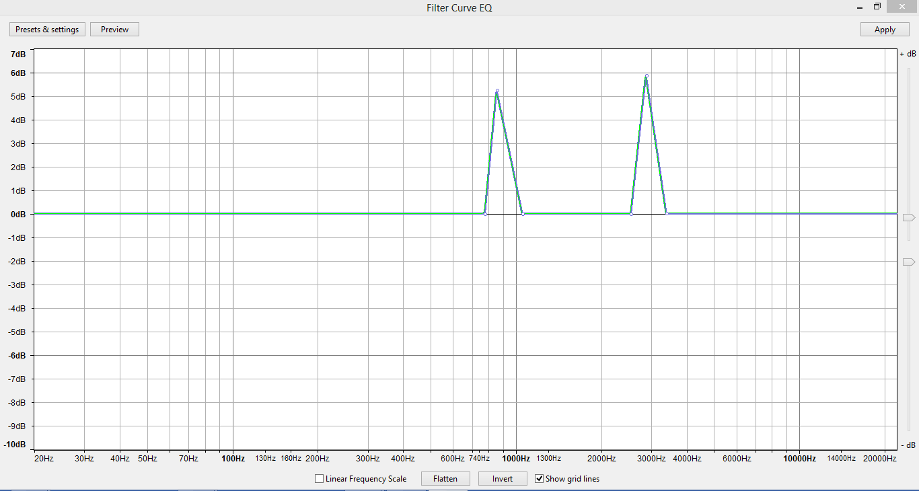The image size is (919, 491).
Task: Invert the EQ curve
Action: [503, 479]
